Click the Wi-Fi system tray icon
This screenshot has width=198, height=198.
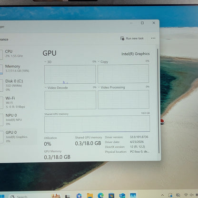tap(186, 195)
